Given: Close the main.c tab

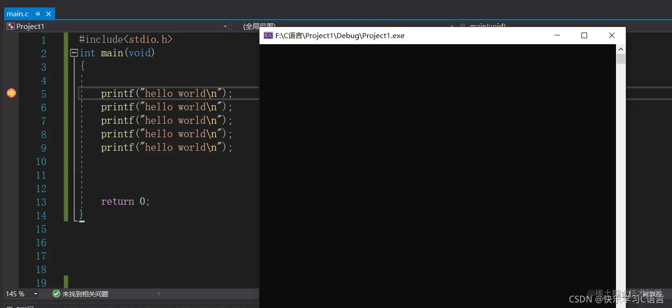Looking at the screenshot, I should (x=49, y=14).
